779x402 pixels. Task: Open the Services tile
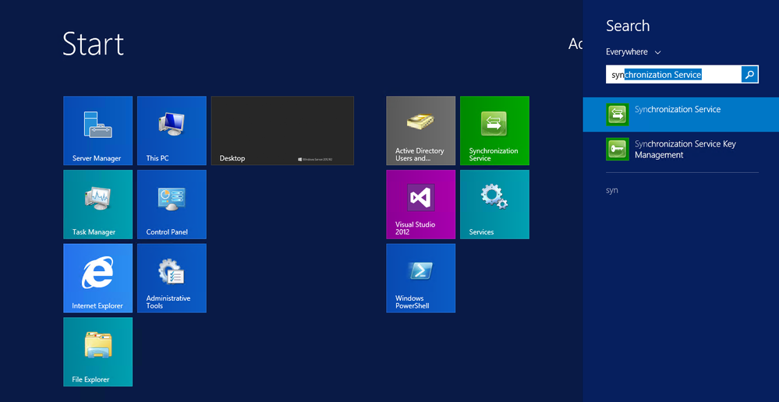[495, 204]
